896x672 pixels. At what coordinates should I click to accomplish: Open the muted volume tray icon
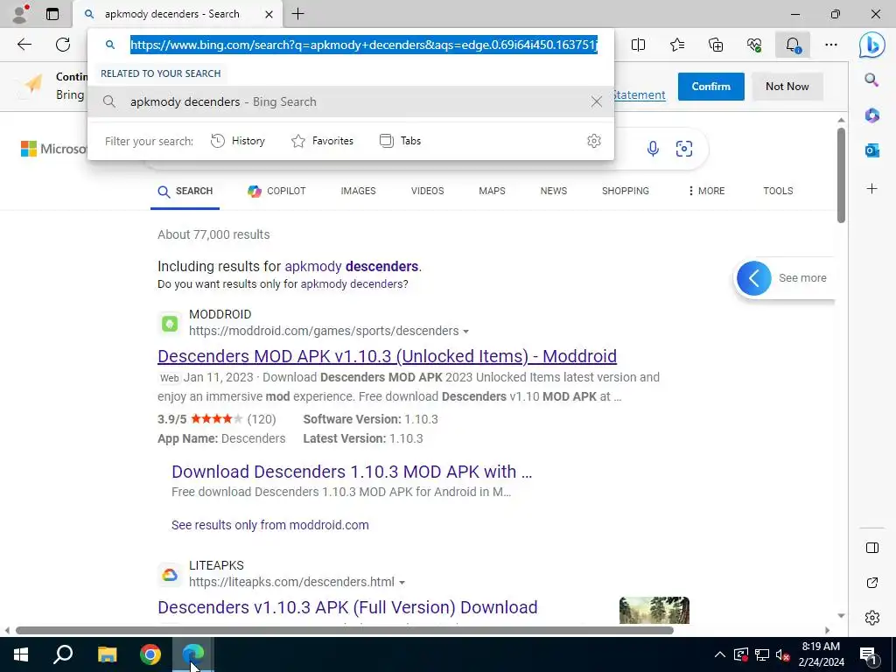pyautogui.click(x=782, y=654)
